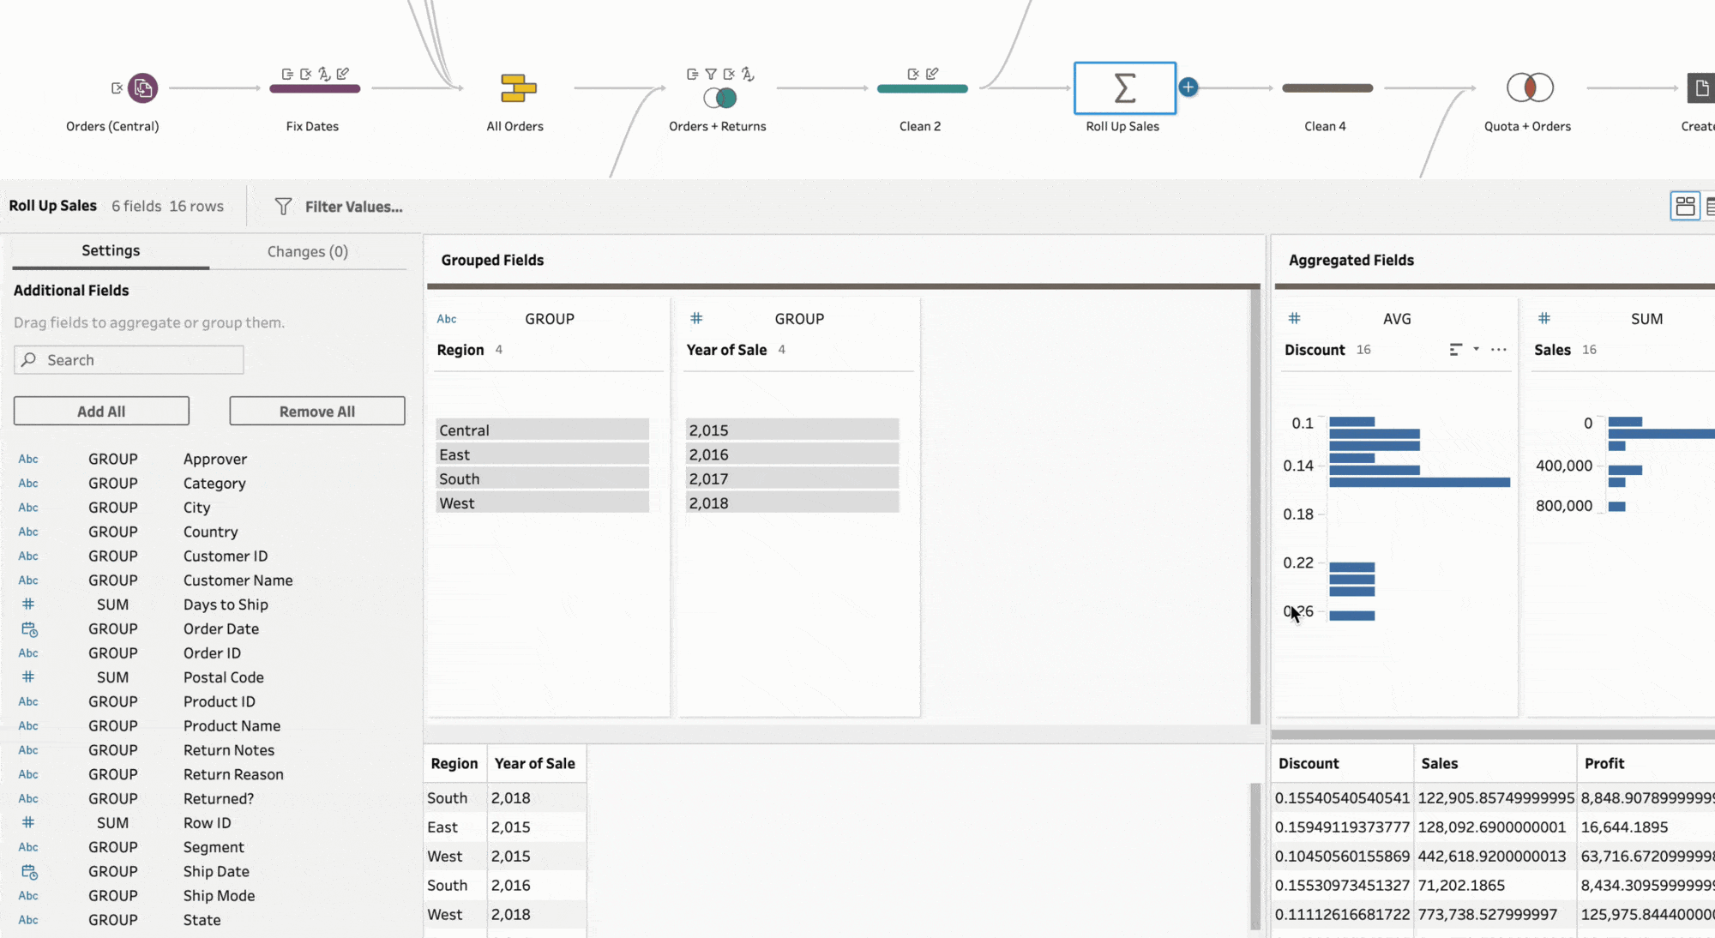The image size is (1715, 938).
Task: Change the AVG aggregation for Discount
Action: point(1397,319)
